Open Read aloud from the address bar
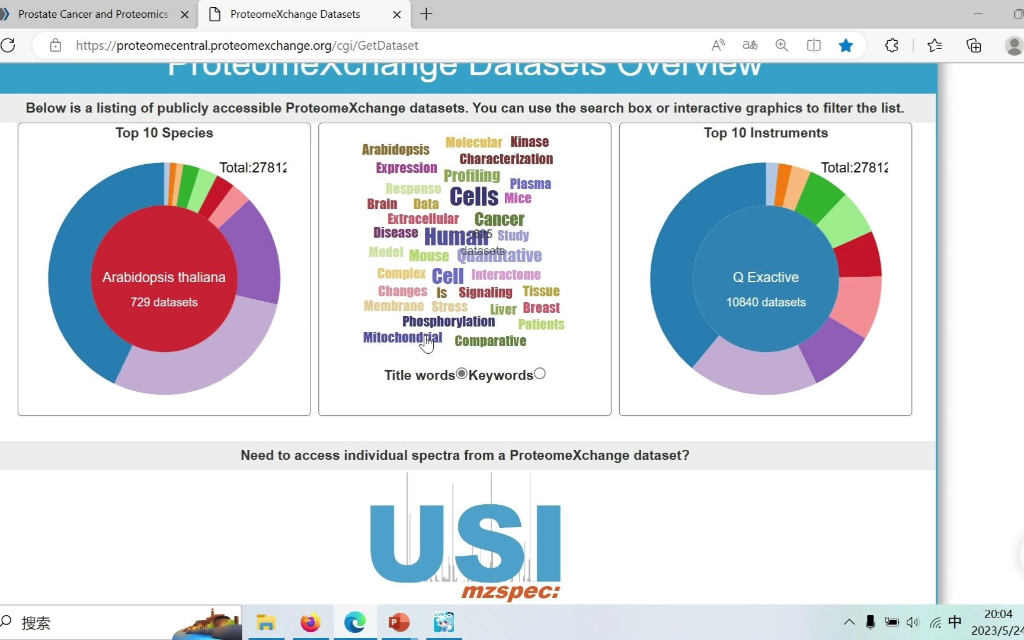This screenshot has height=640, width=1024. click(718, 45)
